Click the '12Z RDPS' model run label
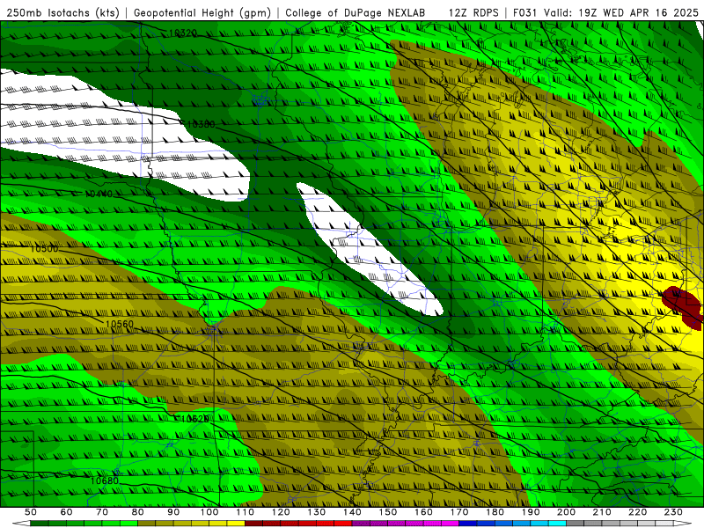Screen dimensions: 704x528 [473, 12]
